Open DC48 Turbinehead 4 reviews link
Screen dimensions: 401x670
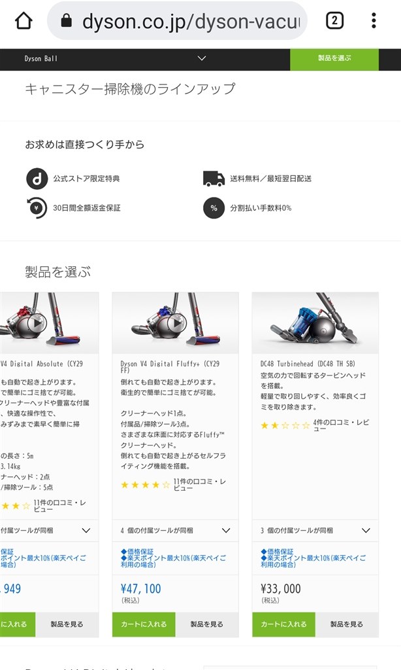click(341, 425)
